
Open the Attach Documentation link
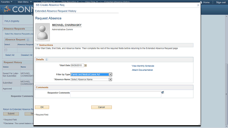pos(142,70)
